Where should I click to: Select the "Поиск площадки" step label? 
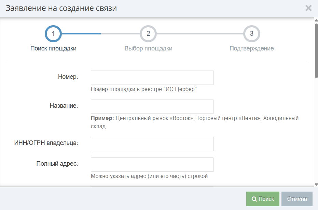click(x=53, y=48)
